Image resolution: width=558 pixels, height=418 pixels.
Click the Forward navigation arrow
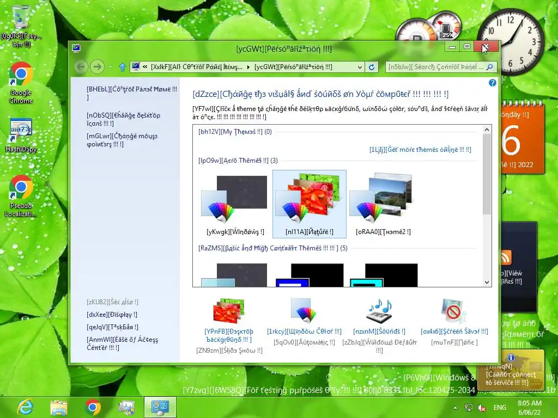97,66
